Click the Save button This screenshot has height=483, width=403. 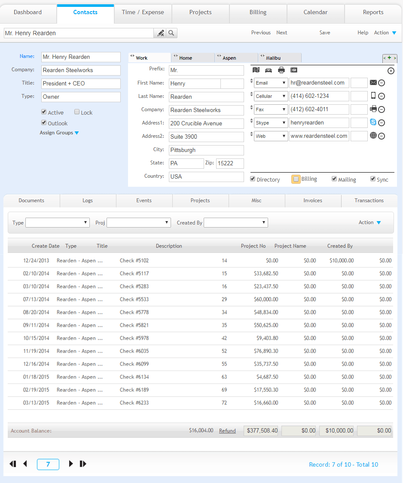(x=325, y=33)
